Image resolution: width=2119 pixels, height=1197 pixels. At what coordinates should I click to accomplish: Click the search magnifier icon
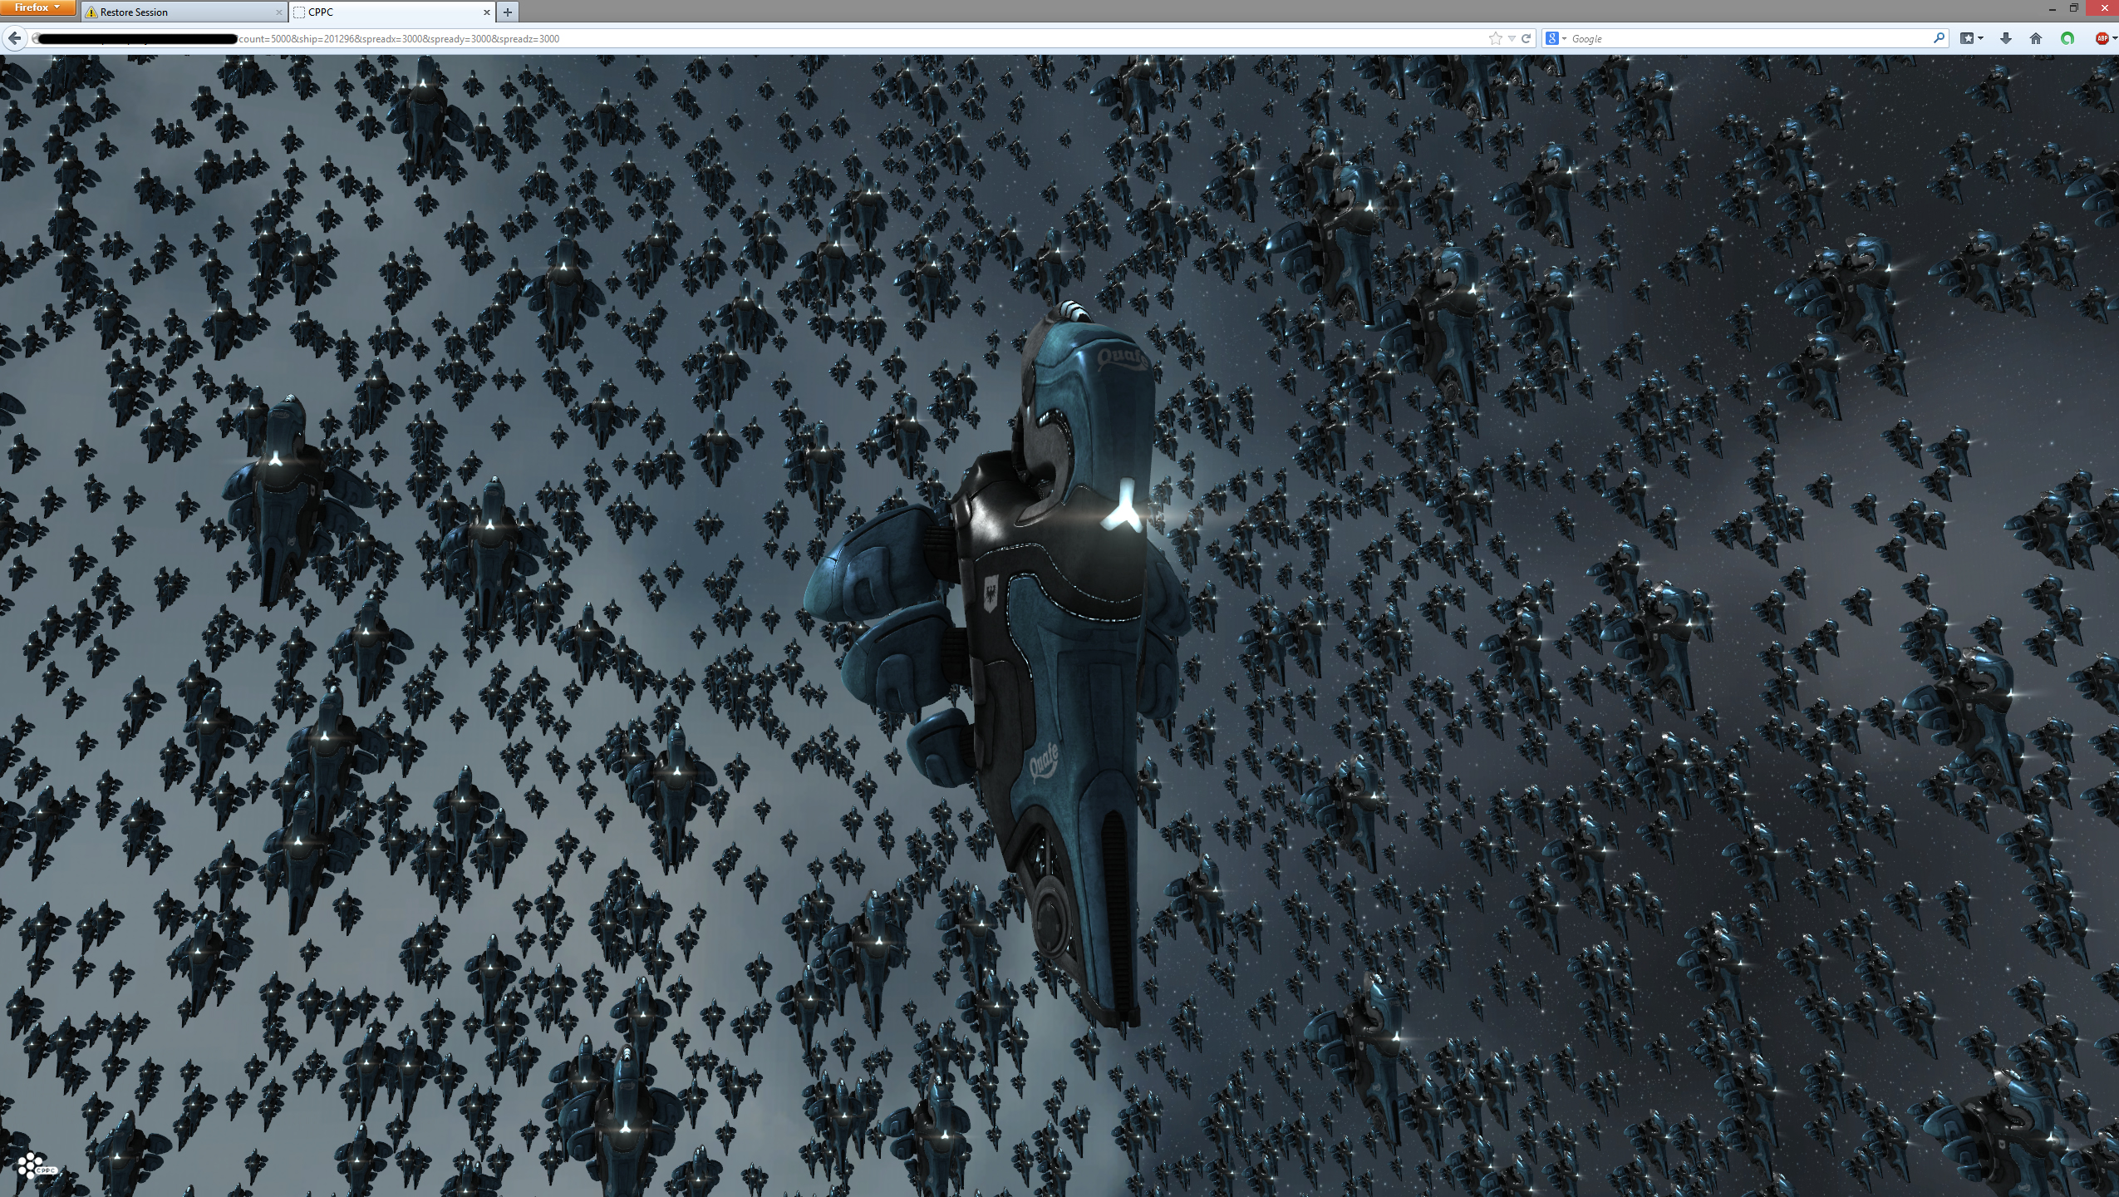(1939, 38)
